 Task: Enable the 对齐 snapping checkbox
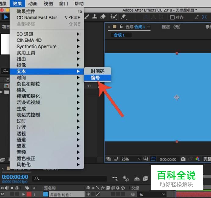point(172,17)
